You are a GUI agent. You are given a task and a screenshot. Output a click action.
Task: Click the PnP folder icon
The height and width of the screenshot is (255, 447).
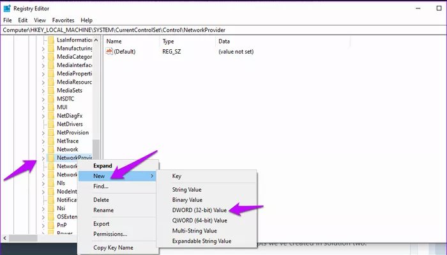pos(51,225)
